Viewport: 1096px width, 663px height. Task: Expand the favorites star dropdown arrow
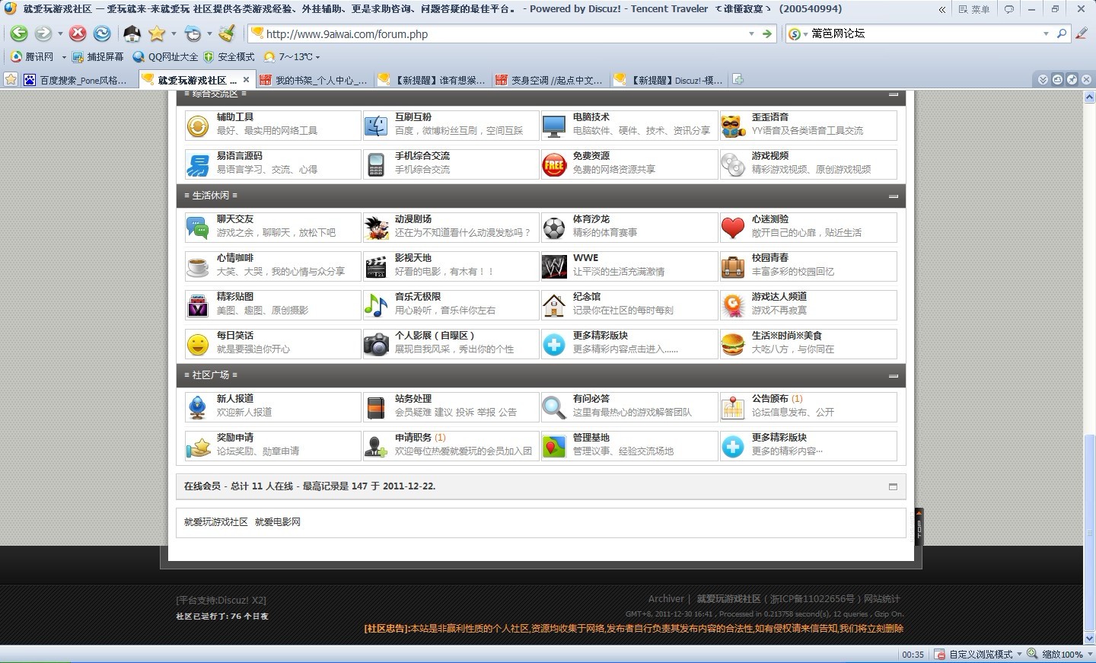click(x=174, y=33)
